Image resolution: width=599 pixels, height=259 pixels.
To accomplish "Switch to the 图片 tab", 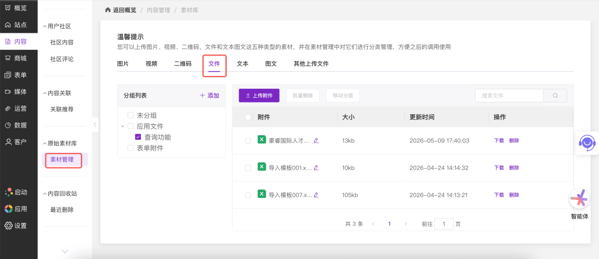I will pos(123,64).
